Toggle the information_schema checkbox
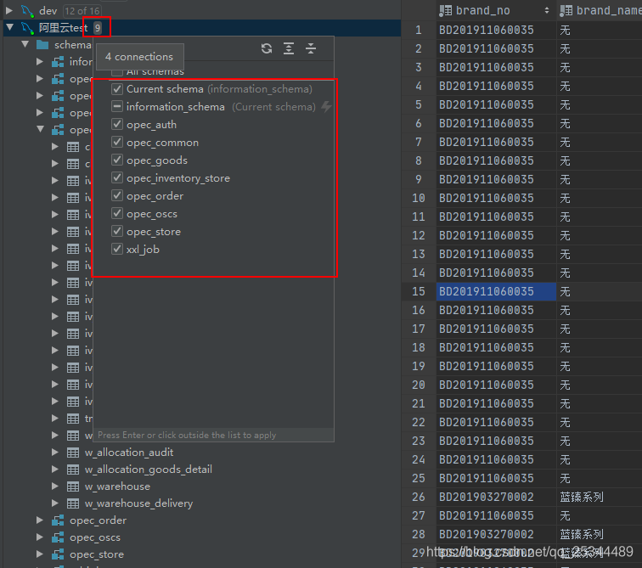This screenshot has width=642, height=568. 117,107
